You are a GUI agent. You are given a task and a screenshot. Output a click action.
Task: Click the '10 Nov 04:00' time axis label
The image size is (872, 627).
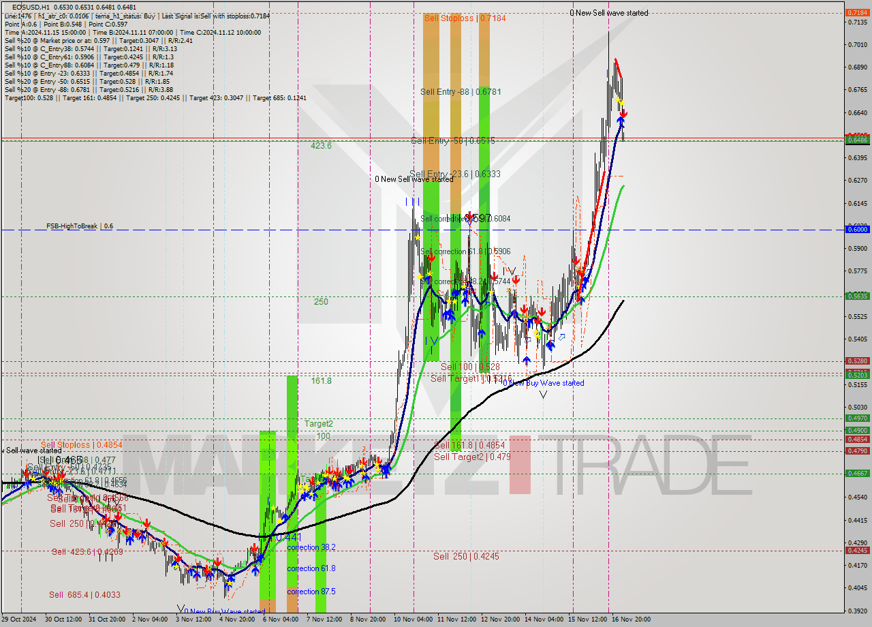pyautogui.click(x=413, y=620)
